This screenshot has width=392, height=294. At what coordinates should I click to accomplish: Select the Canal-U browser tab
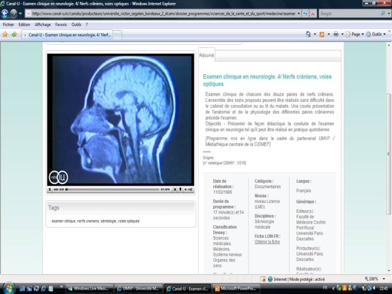[x=67, y=35]
